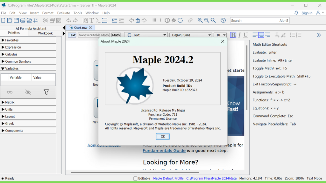
Task: Open the DejaVu Sans font dropdown
Action: pyautogui.click(x=191, y=35)
